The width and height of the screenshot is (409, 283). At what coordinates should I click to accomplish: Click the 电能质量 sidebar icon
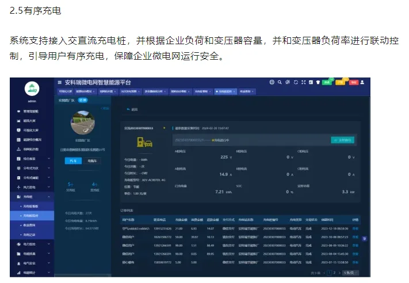tap(18, 254)
